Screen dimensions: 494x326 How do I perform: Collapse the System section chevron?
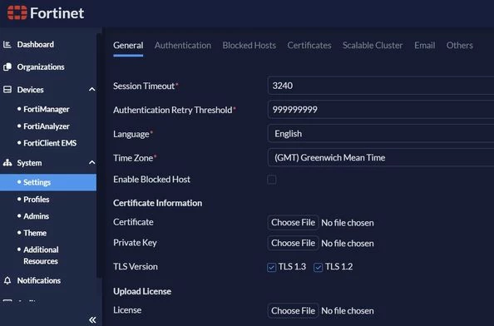pyautogui.click(x=91, y=162)
